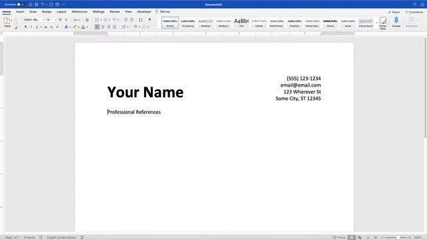Image resolution: width=427 pixels, height=240 pixels.
Task: Toggle the AutoSave switch
Action: [x=21, y=5]
